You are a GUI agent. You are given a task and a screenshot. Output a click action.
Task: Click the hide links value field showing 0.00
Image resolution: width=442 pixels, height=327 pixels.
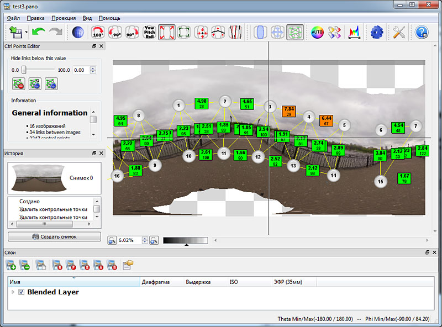[x=81, y=70]
